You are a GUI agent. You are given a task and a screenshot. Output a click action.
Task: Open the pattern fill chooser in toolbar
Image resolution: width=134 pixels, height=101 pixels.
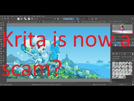[x=21, y=19]
